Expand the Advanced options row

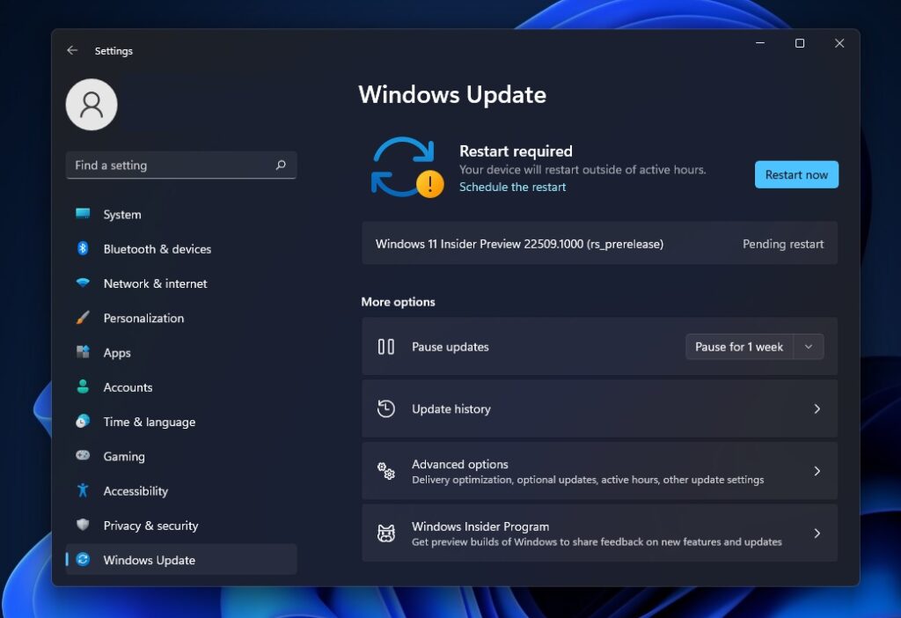598,471
